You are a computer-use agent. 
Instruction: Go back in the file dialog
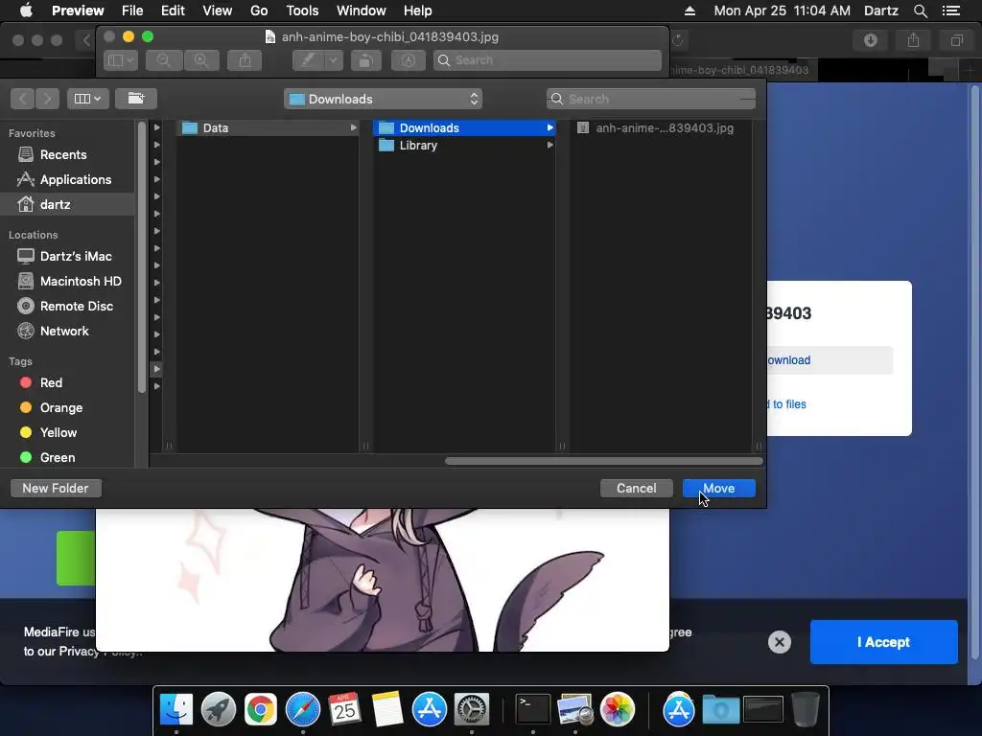(23, 99)
